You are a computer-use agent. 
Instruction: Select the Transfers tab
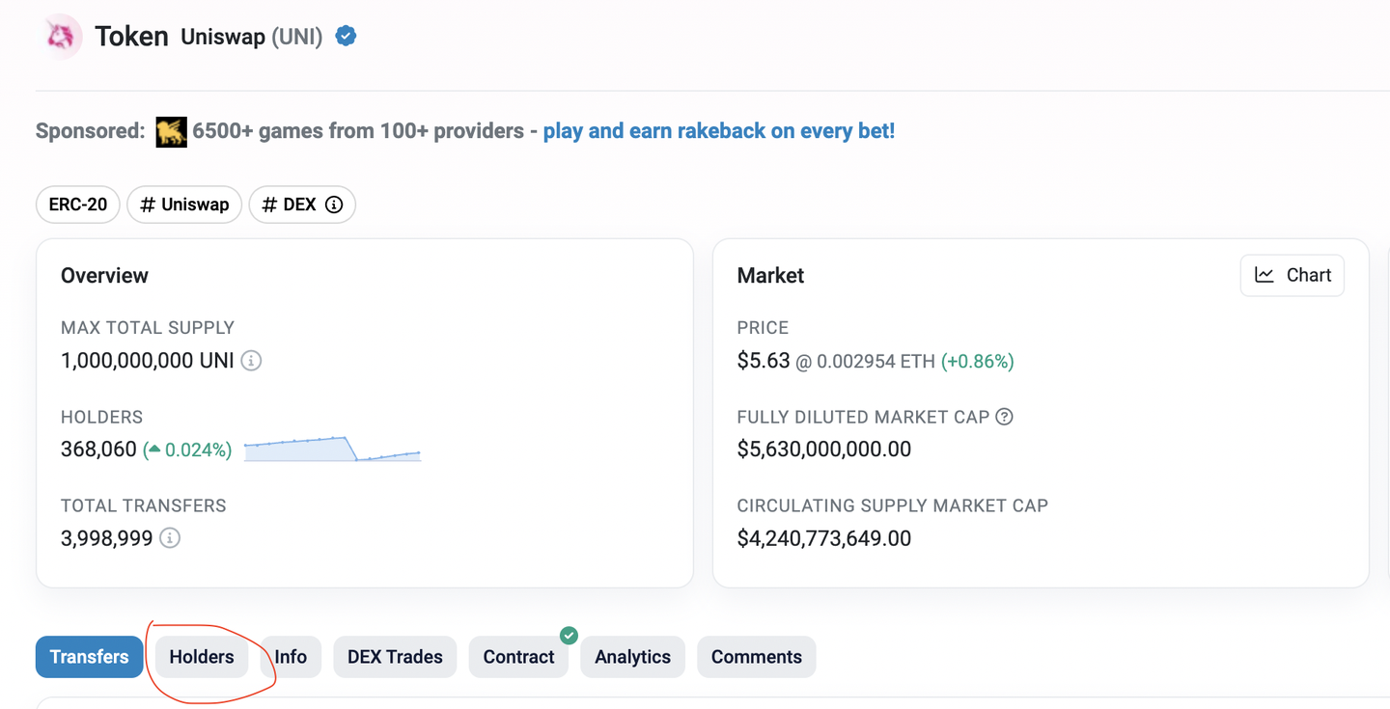coord(89,657)
